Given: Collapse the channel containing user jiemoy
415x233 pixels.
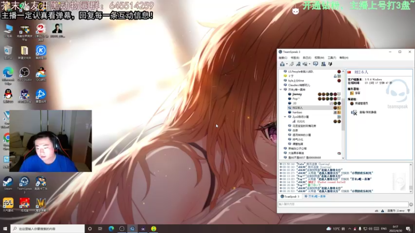Looking at the screenshot, I should tap(281, 90).
